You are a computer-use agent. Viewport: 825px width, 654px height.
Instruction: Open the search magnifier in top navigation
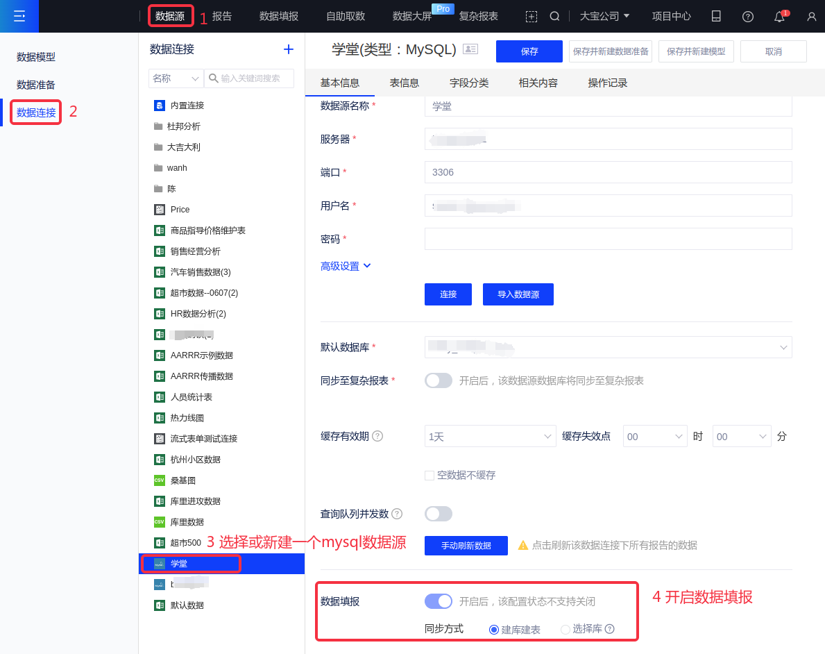pyautogui.click(x=554, y=16)
